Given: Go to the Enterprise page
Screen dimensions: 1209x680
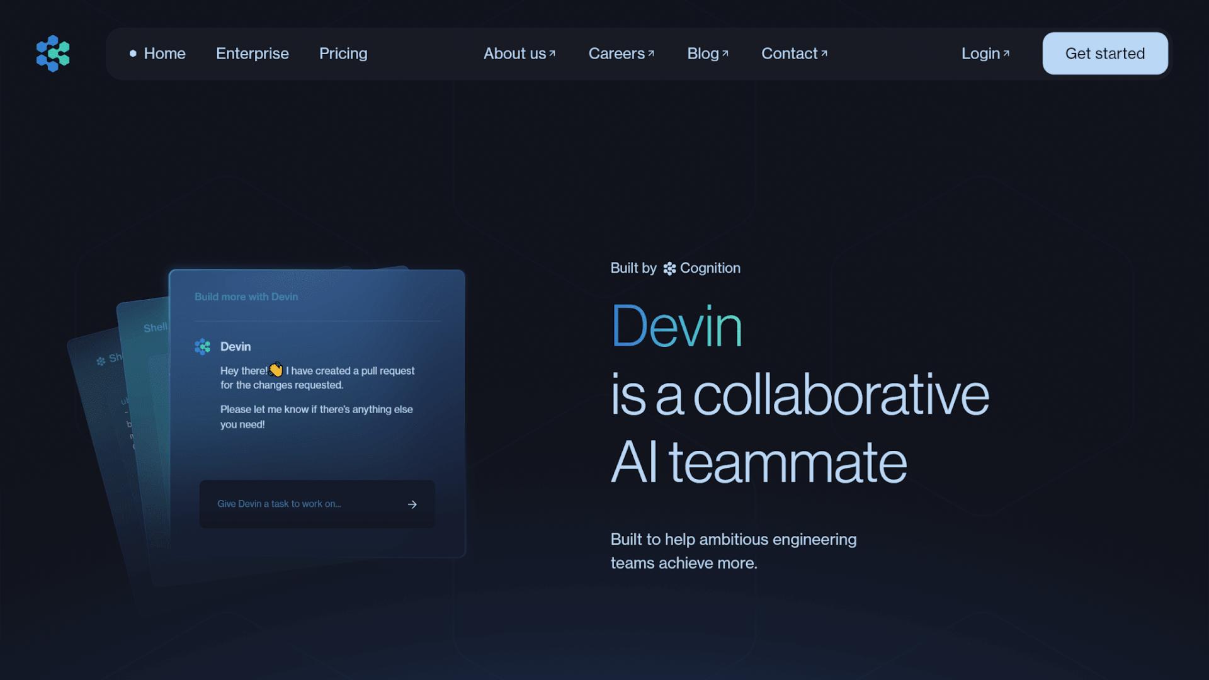Looking at the screenshot, I should pyautogui.click(x=252, y=54).
